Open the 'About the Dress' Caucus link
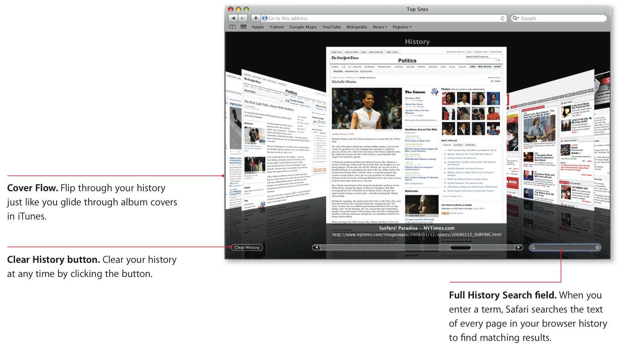This screenshot has width=625, height=350. click(x=414, y=104)
